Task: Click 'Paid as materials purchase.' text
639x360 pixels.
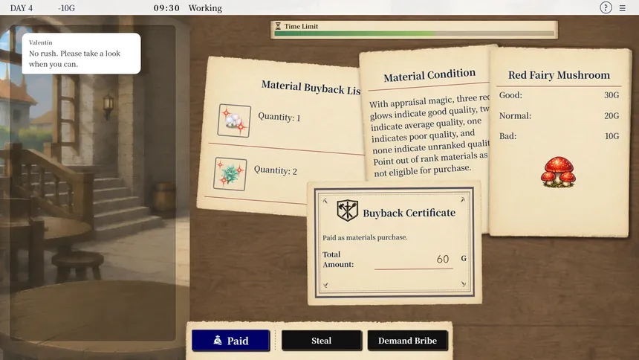Action: [365, 237]
